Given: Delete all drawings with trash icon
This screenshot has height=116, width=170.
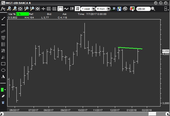Looking at the screenshot, I should (x=3, y=103).
